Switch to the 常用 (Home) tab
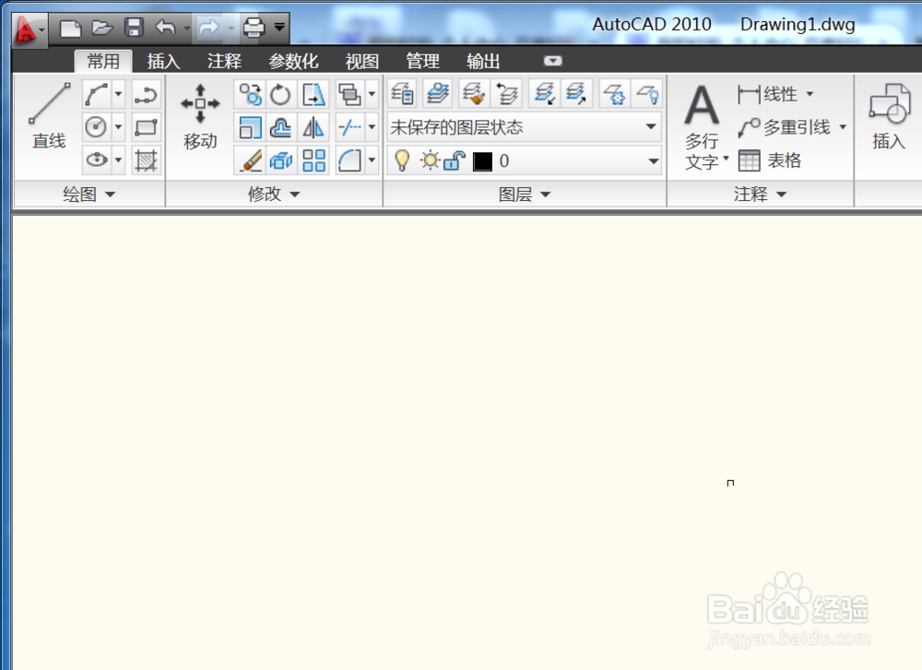The height and width of the screenshot is (670, 922). point(103,61)
